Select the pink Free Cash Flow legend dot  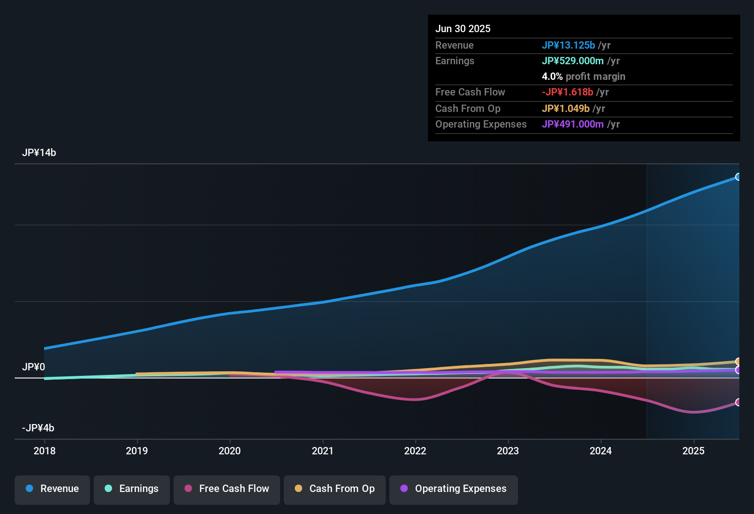(187, 489)
